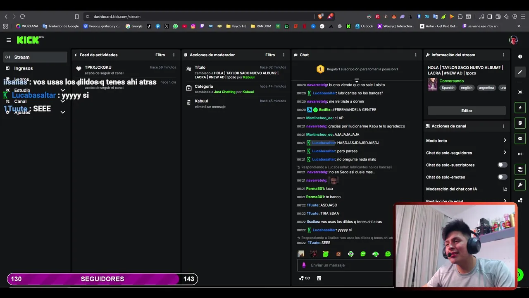The height and width of the screenshot is (298, 529).
Task: Click the Kabuul eliminó un mensaje entry
Action: coord(236,103)
